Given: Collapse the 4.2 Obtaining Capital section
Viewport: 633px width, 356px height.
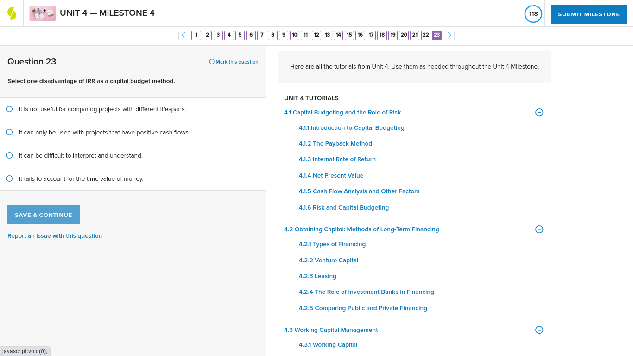Looking at the screenshot, I should click(539, 229).
